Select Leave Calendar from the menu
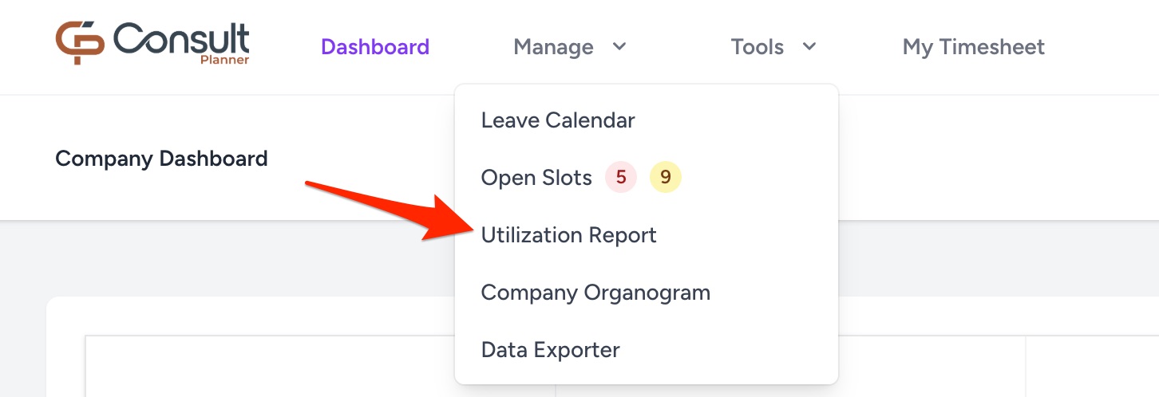Image resolution: width=1159 pixels, height=397 pixels. click(x=558, y=120)
